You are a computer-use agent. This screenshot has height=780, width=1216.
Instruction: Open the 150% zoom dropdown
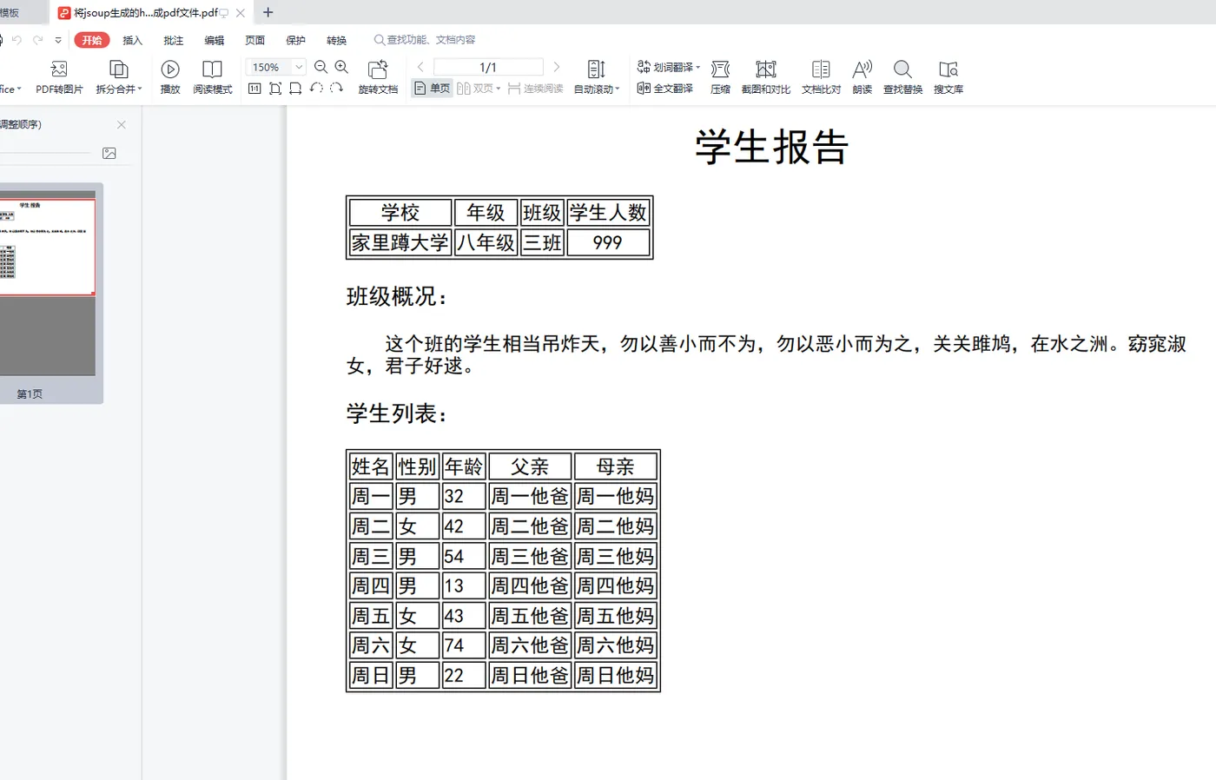tap(299, 67)
